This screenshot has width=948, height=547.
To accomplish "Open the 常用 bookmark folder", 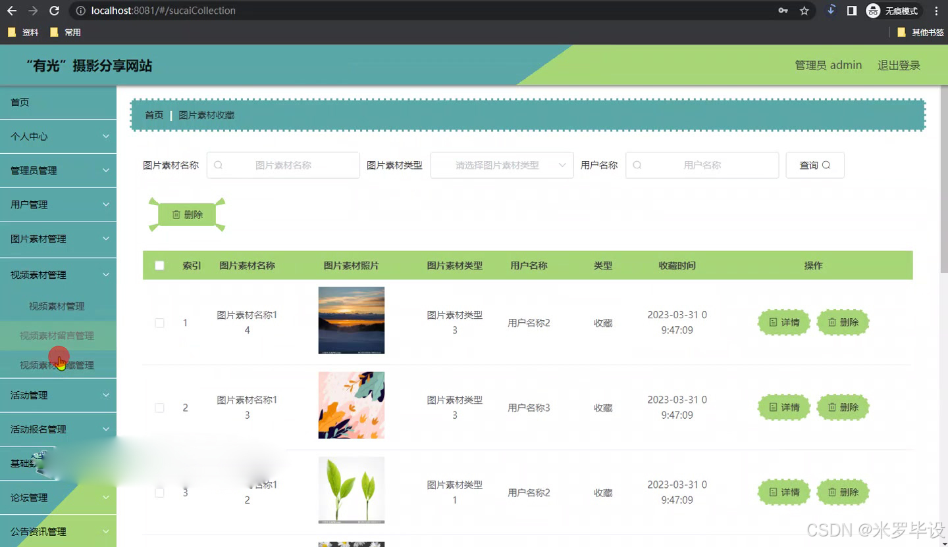I will pos(65,32).
